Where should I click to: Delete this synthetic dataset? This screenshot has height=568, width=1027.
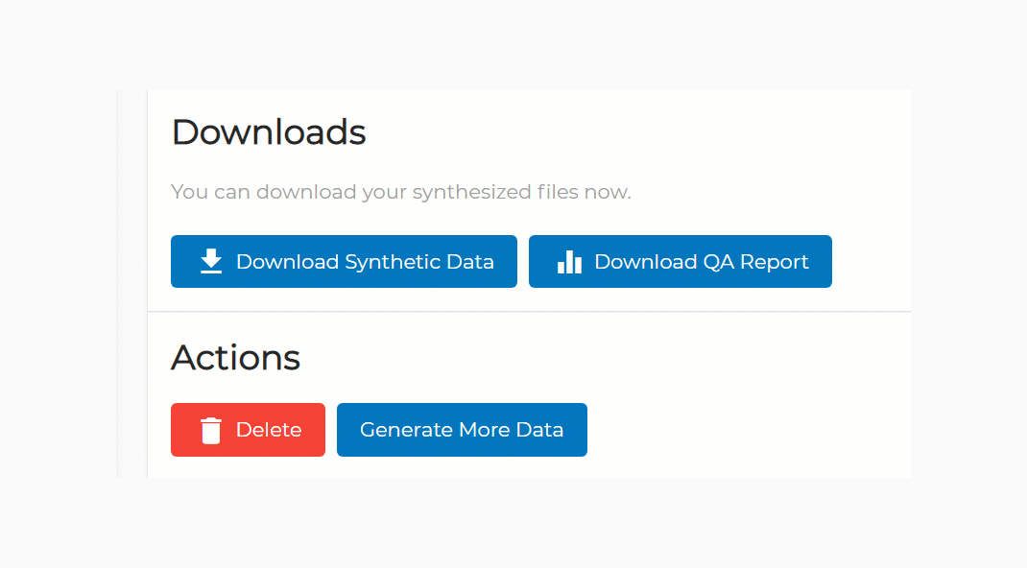pyautogui.click(x=248, y=429)
